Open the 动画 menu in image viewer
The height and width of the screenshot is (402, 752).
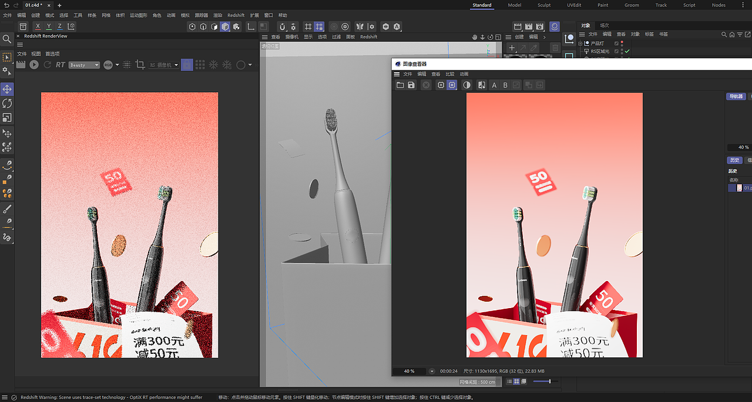[464, 74]
